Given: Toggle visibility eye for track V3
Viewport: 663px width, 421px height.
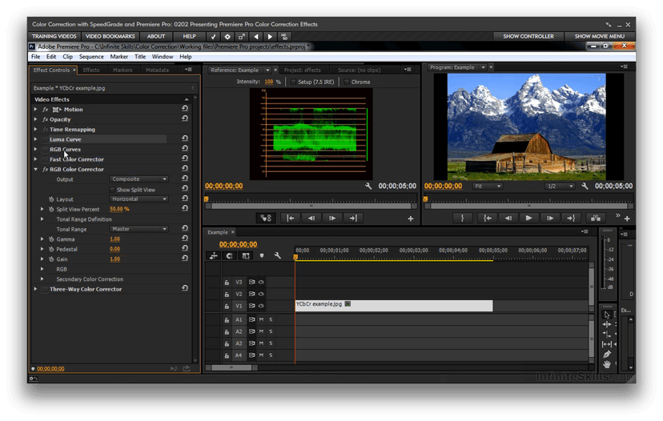Looking at the screenshot, I should [x=261, y=282].
